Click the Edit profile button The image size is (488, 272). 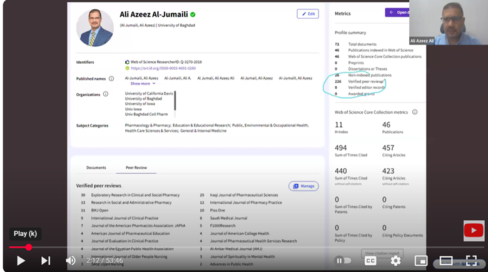click(x=308, y=14)
